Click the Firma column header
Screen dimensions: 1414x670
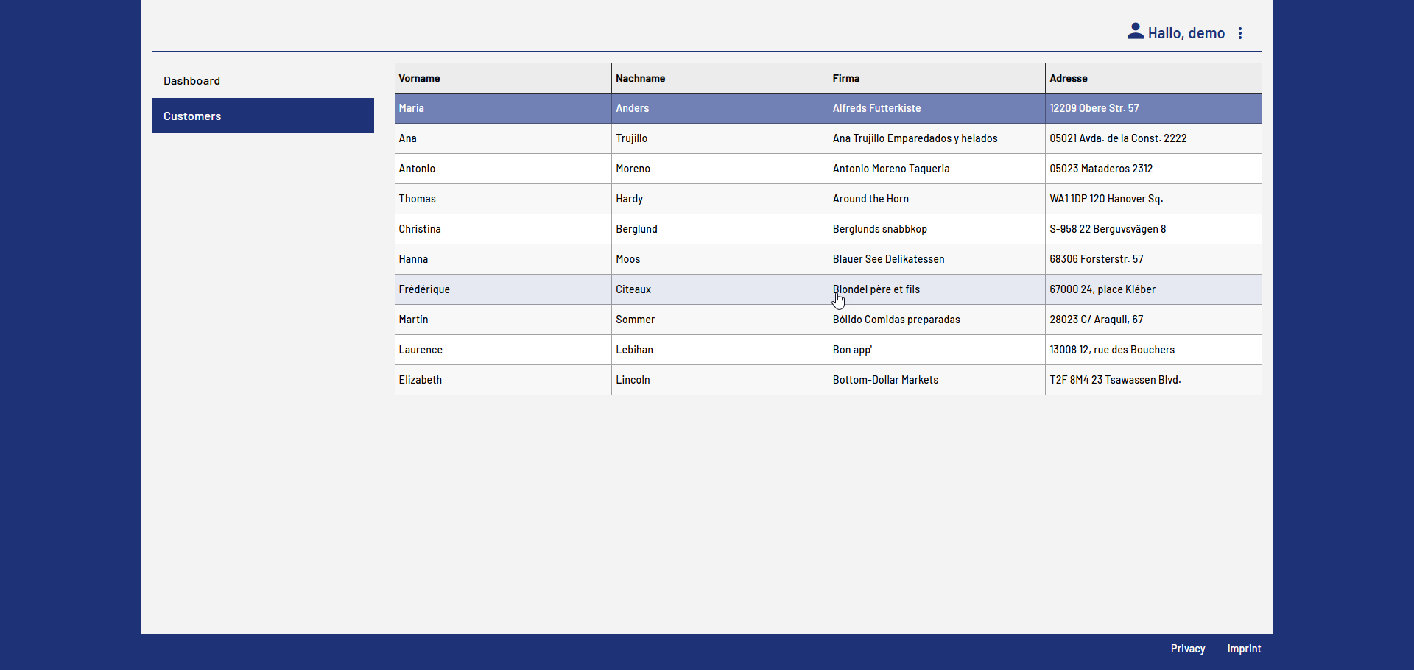pos(845,78)
